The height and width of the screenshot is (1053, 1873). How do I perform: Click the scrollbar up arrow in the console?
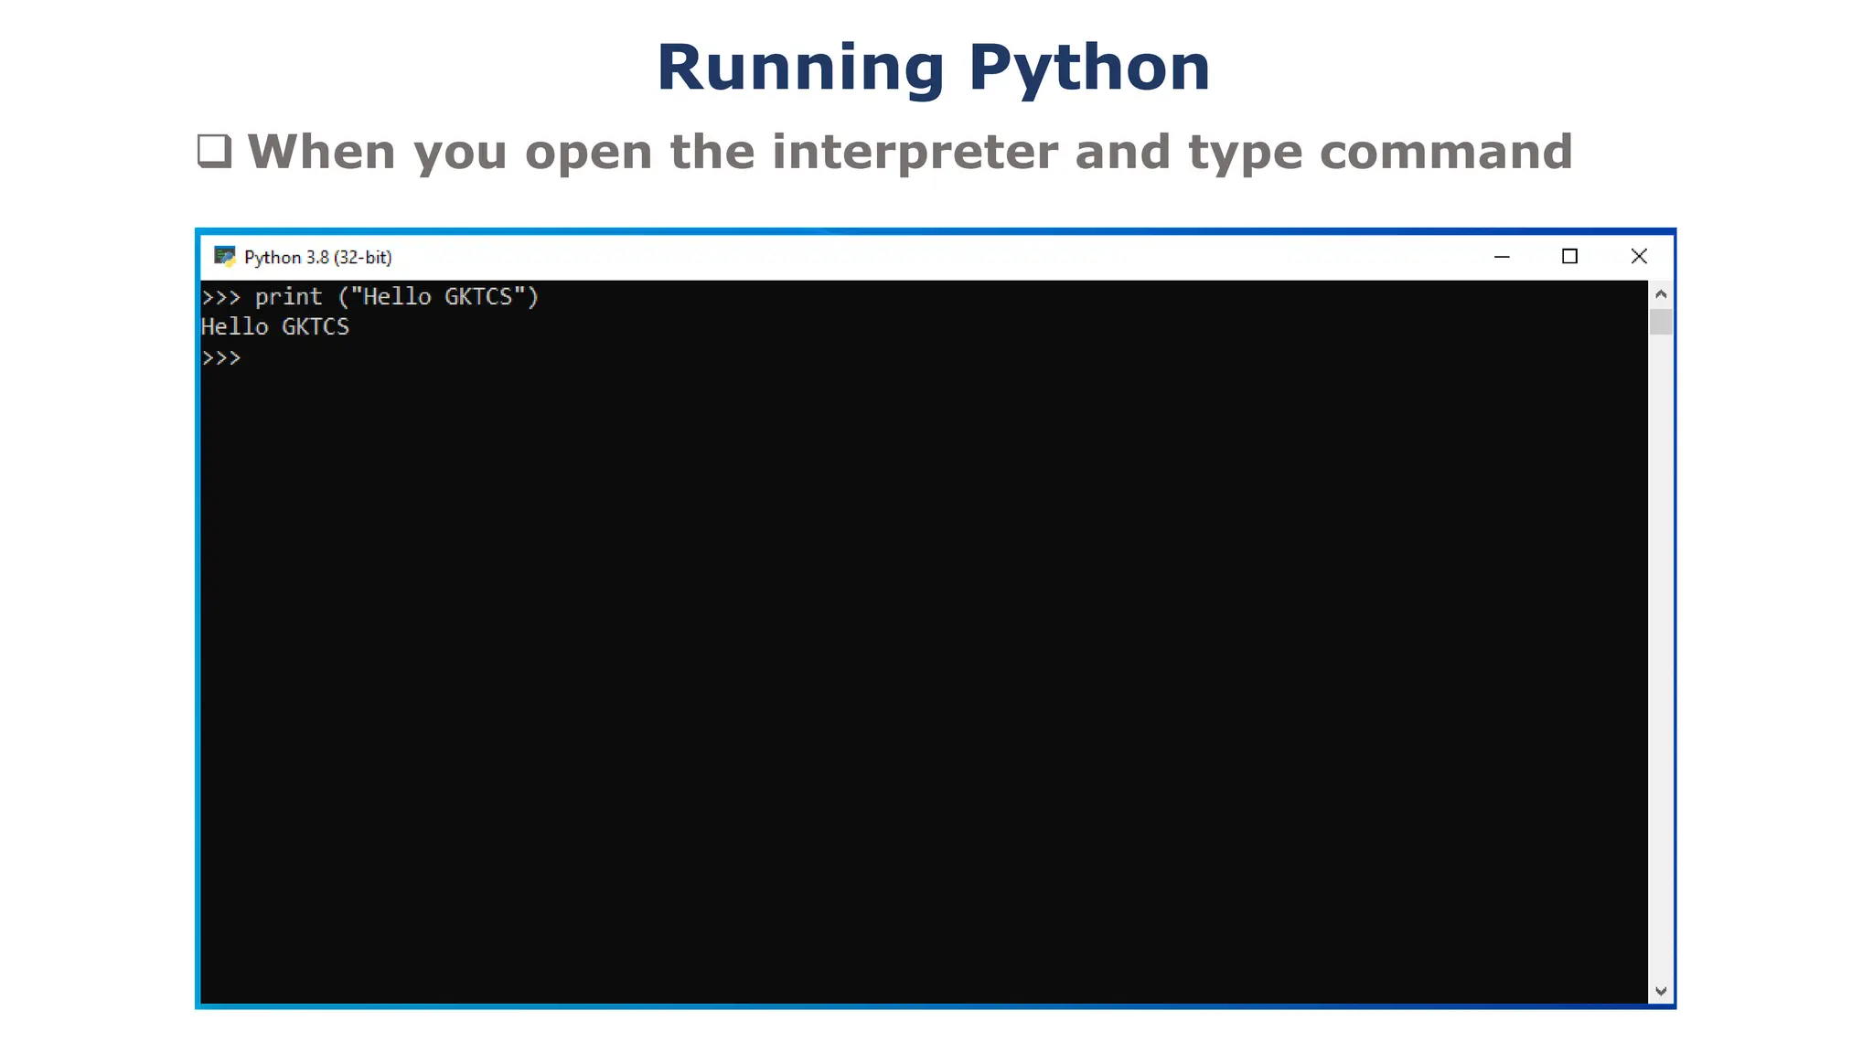[x=1661, y=294]
